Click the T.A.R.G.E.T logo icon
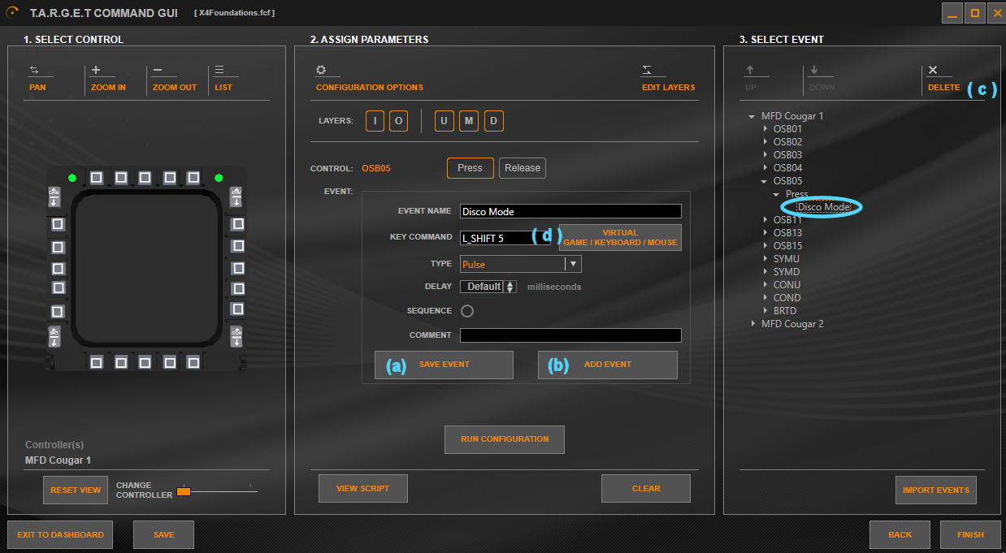The height and width of the screenshot is (553, 1006). click(13, 13)
